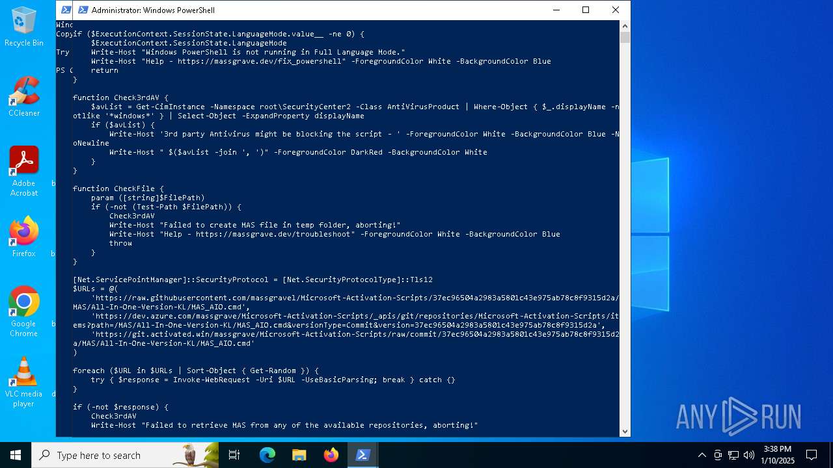Click the 'Administrator: Windows PowerShell' window title
The height and width of the screenshot is (468, 833).
coord(153,10)
